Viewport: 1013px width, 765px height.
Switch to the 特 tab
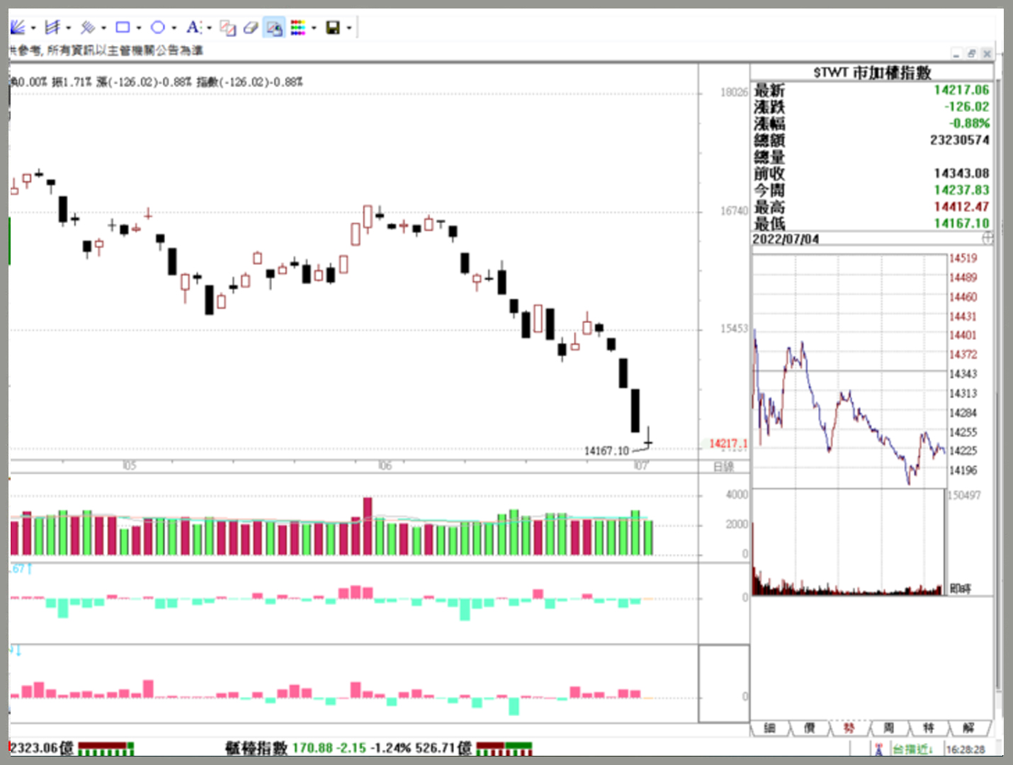[x=929, y=728]
